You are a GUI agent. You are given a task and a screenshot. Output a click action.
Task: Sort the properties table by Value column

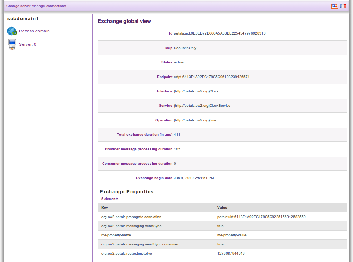tap(222, 208)
